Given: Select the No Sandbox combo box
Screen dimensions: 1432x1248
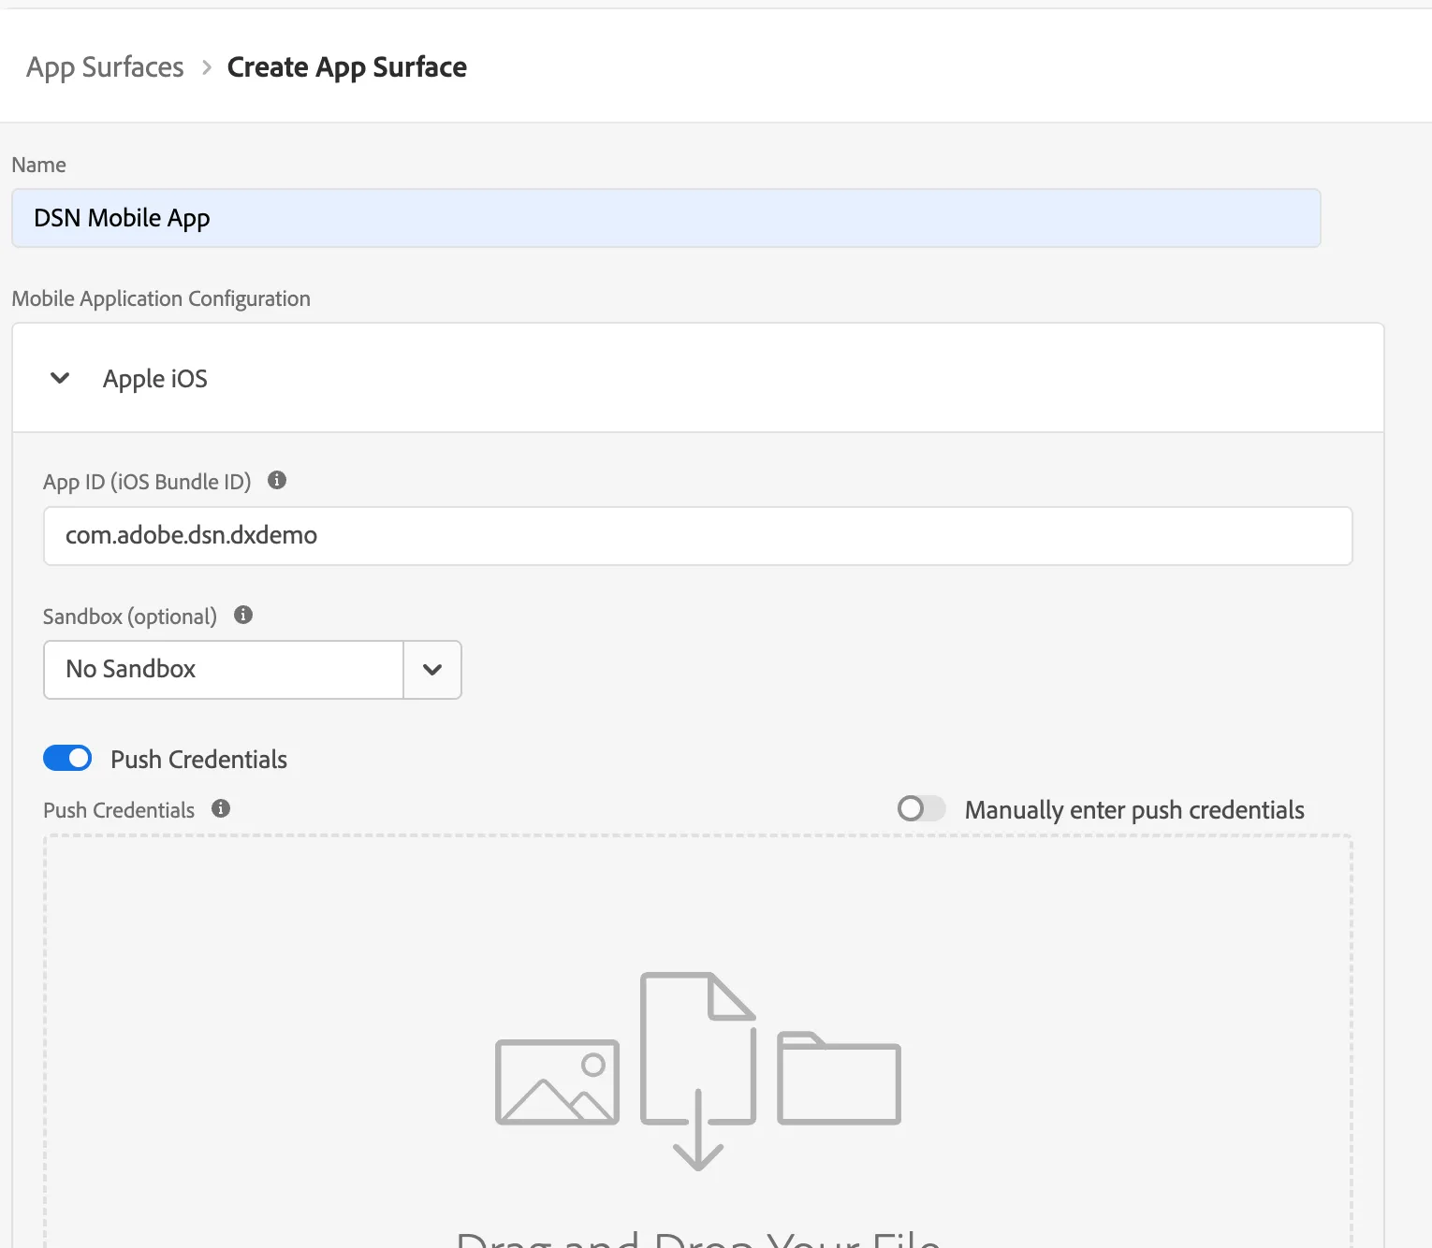Looking at the screenshot, I should click(x=253, y=670).
